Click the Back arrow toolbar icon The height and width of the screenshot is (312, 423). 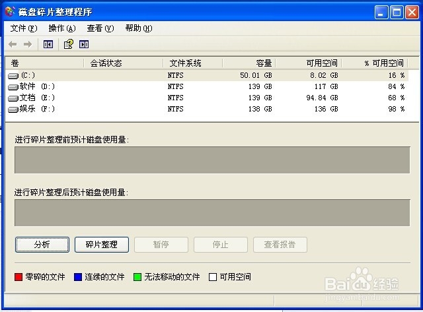coord(13,44)
